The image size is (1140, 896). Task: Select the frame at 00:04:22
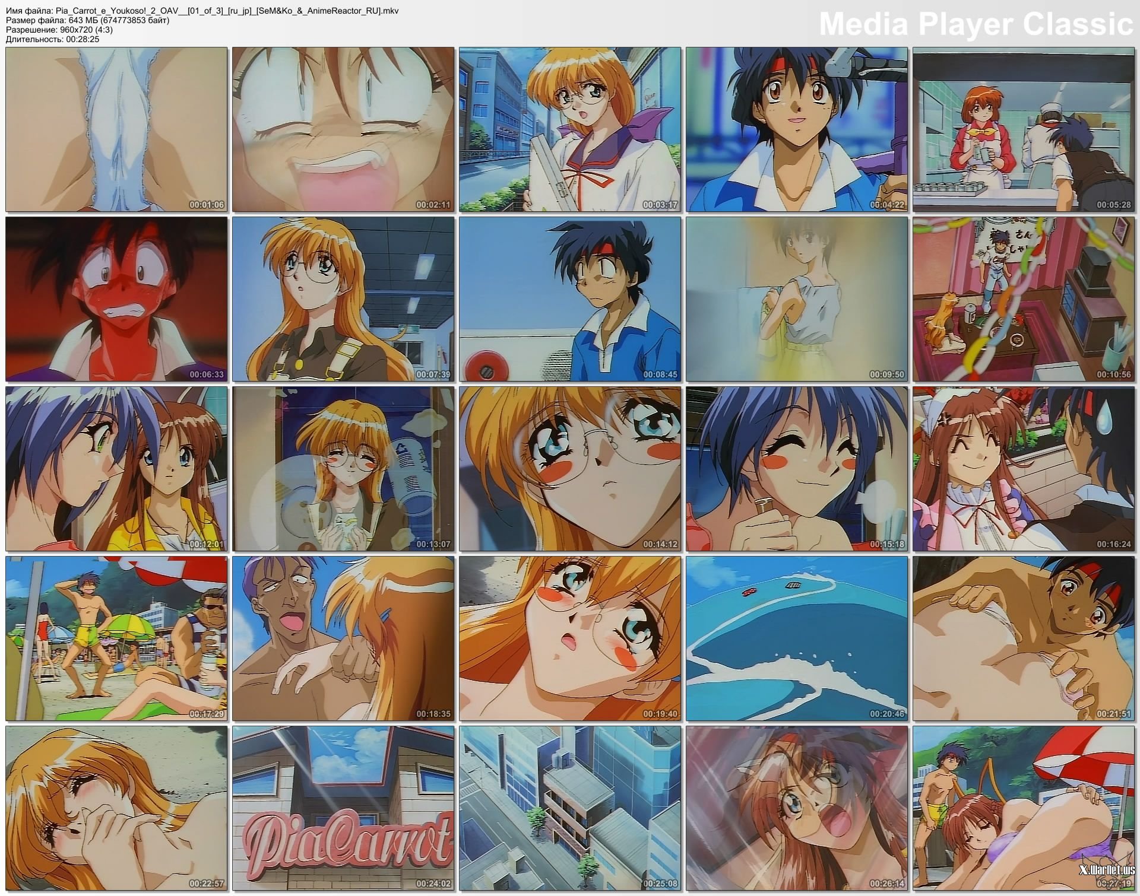pyautogui.click(x=797, y=129)
